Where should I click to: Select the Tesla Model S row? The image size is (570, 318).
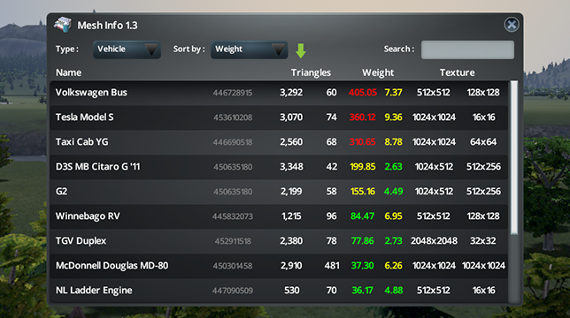[279, 117]
